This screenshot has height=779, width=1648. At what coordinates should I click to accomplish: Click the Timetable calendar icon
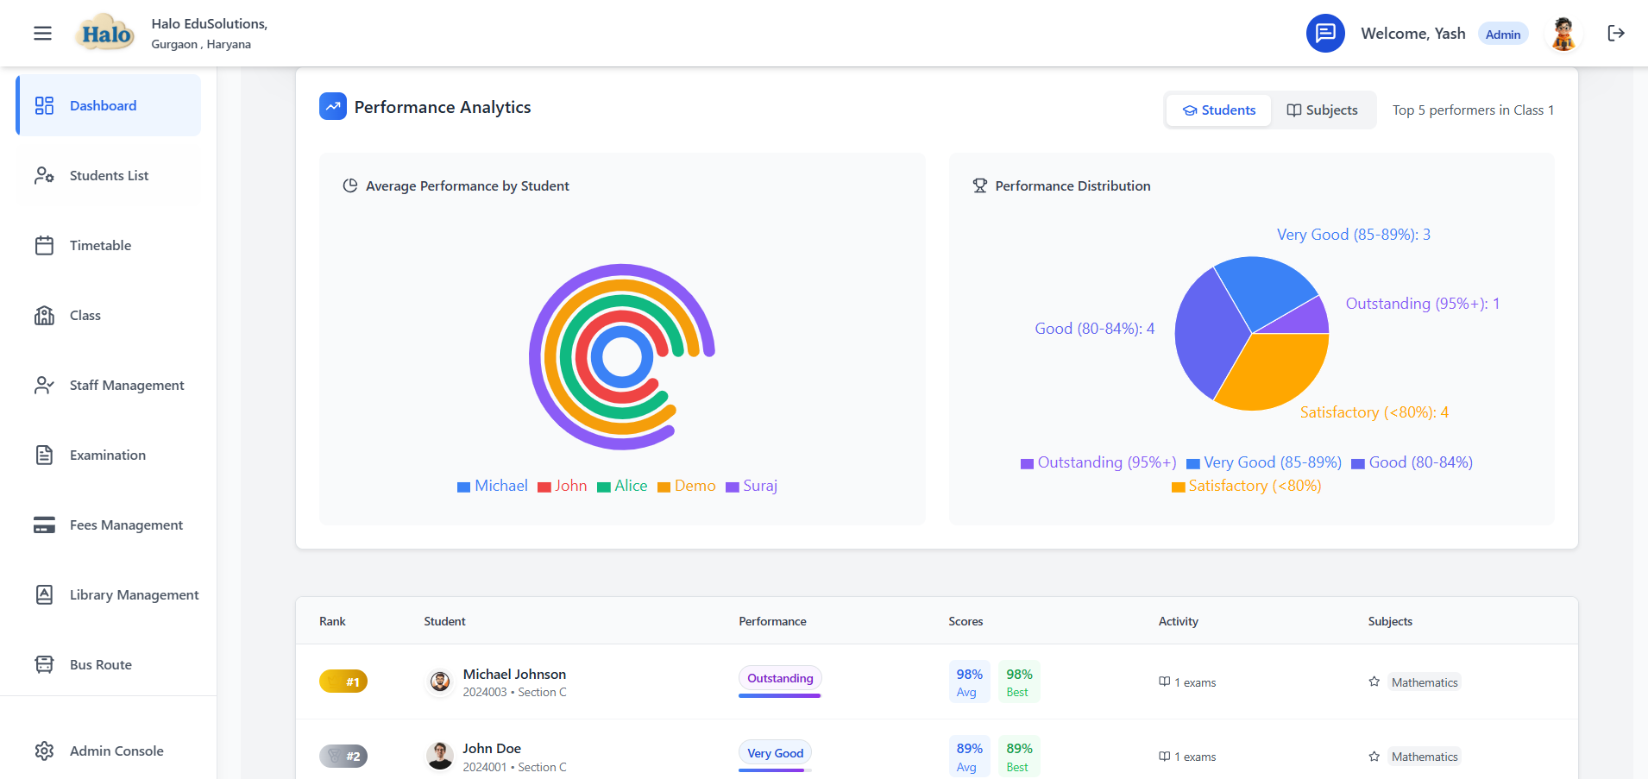pos(44,246)
